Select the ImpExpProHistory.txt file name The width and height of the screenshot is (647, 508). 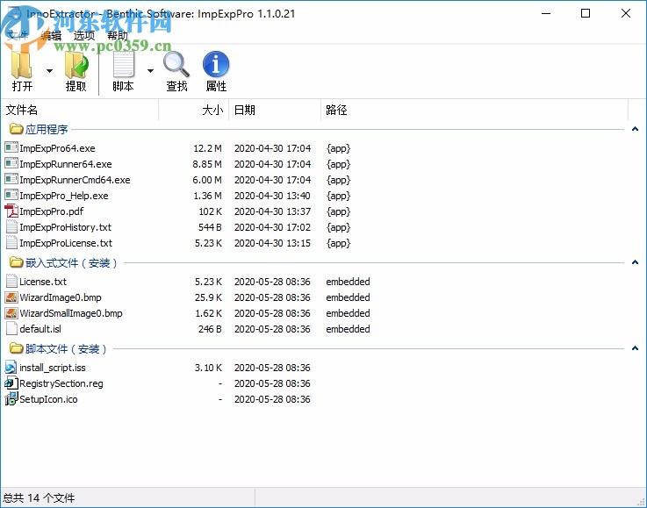click(66, 227)
